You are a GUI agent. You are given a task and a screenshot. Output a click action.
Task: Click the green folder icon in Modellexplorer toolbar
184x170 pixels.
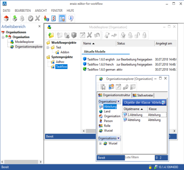[51, 35]
